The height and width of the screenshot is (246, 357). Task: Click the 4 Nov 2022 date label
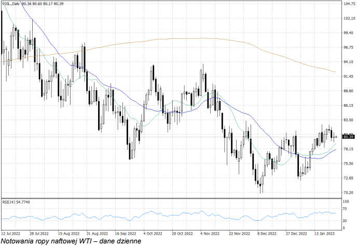[x=210, y=233]
